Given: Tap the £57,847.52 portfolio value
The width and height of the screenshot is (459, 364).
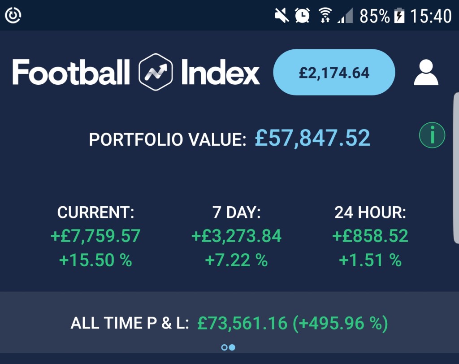Looking at the screenshot, I should click(312, 138).
